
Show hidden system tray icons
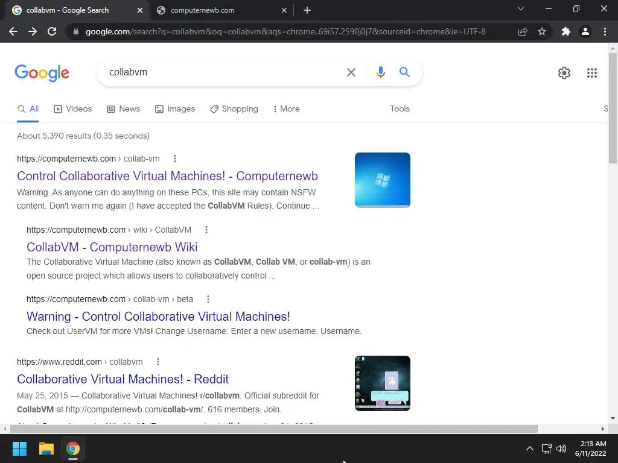pyautogui.click(x=530, y=449)
